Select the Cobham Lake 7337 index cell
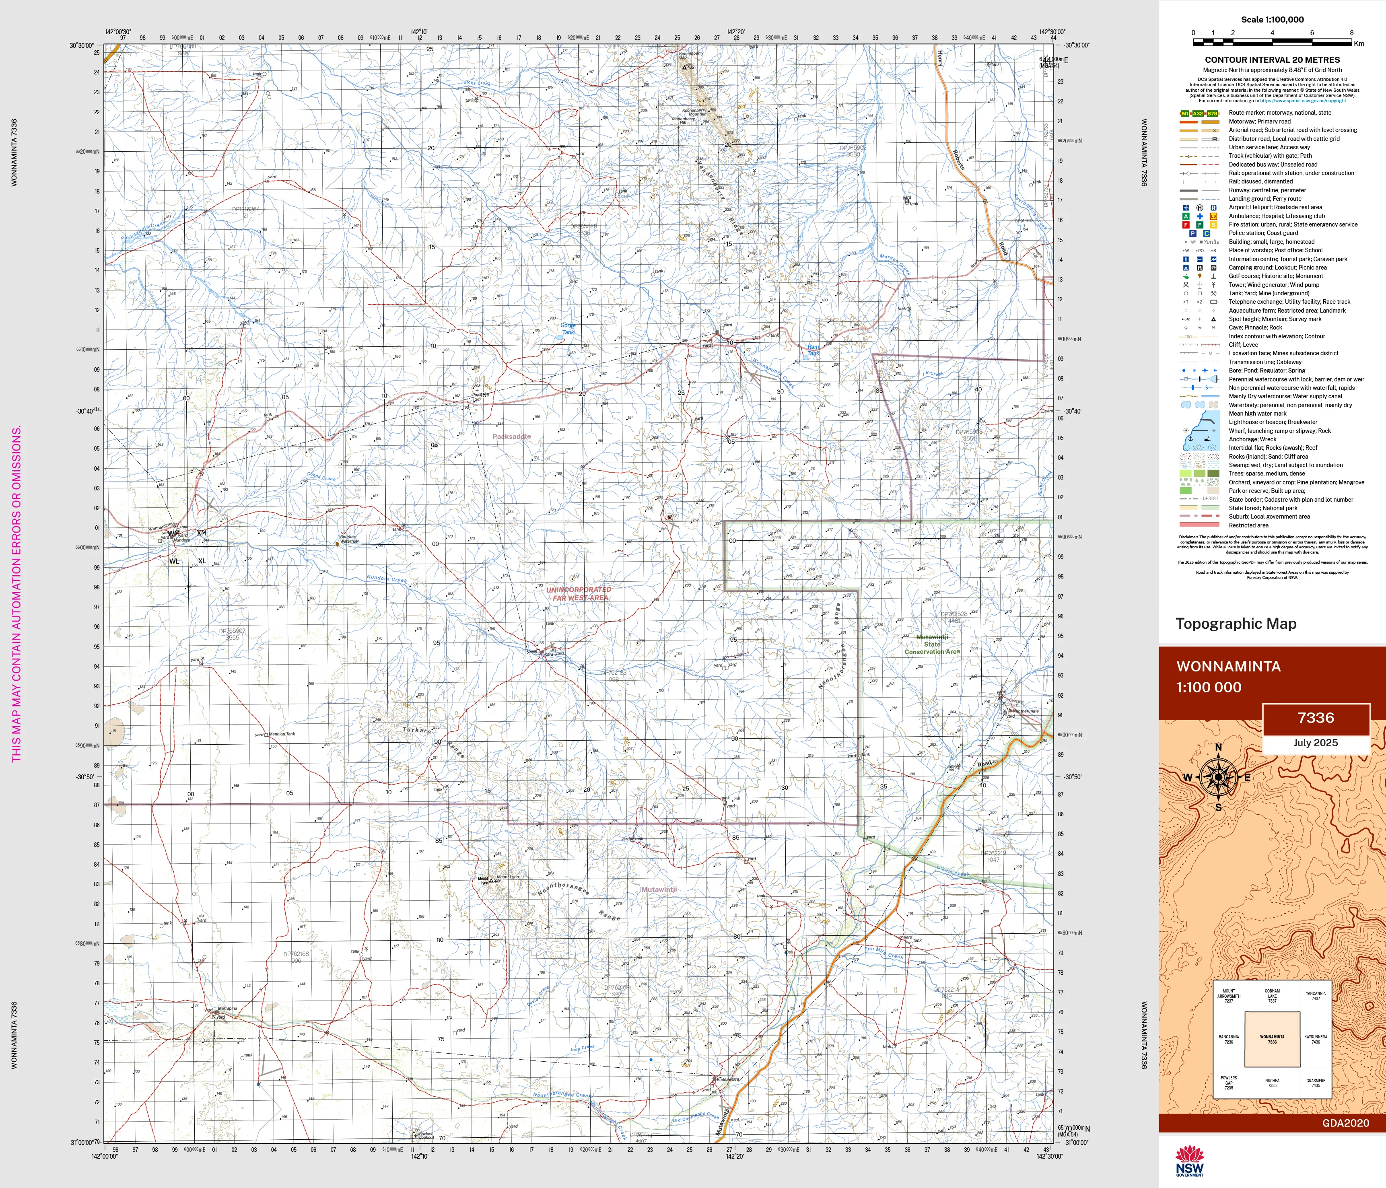The width and height of the screenshot is (1386, 1188). pyautogui.click(x=1272, y=996)
